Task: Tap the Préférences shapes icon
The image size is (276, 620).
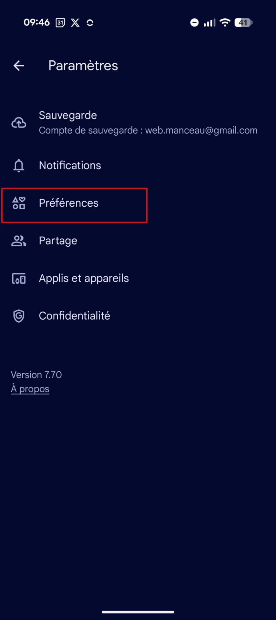Action: click(x=19, y=203)
